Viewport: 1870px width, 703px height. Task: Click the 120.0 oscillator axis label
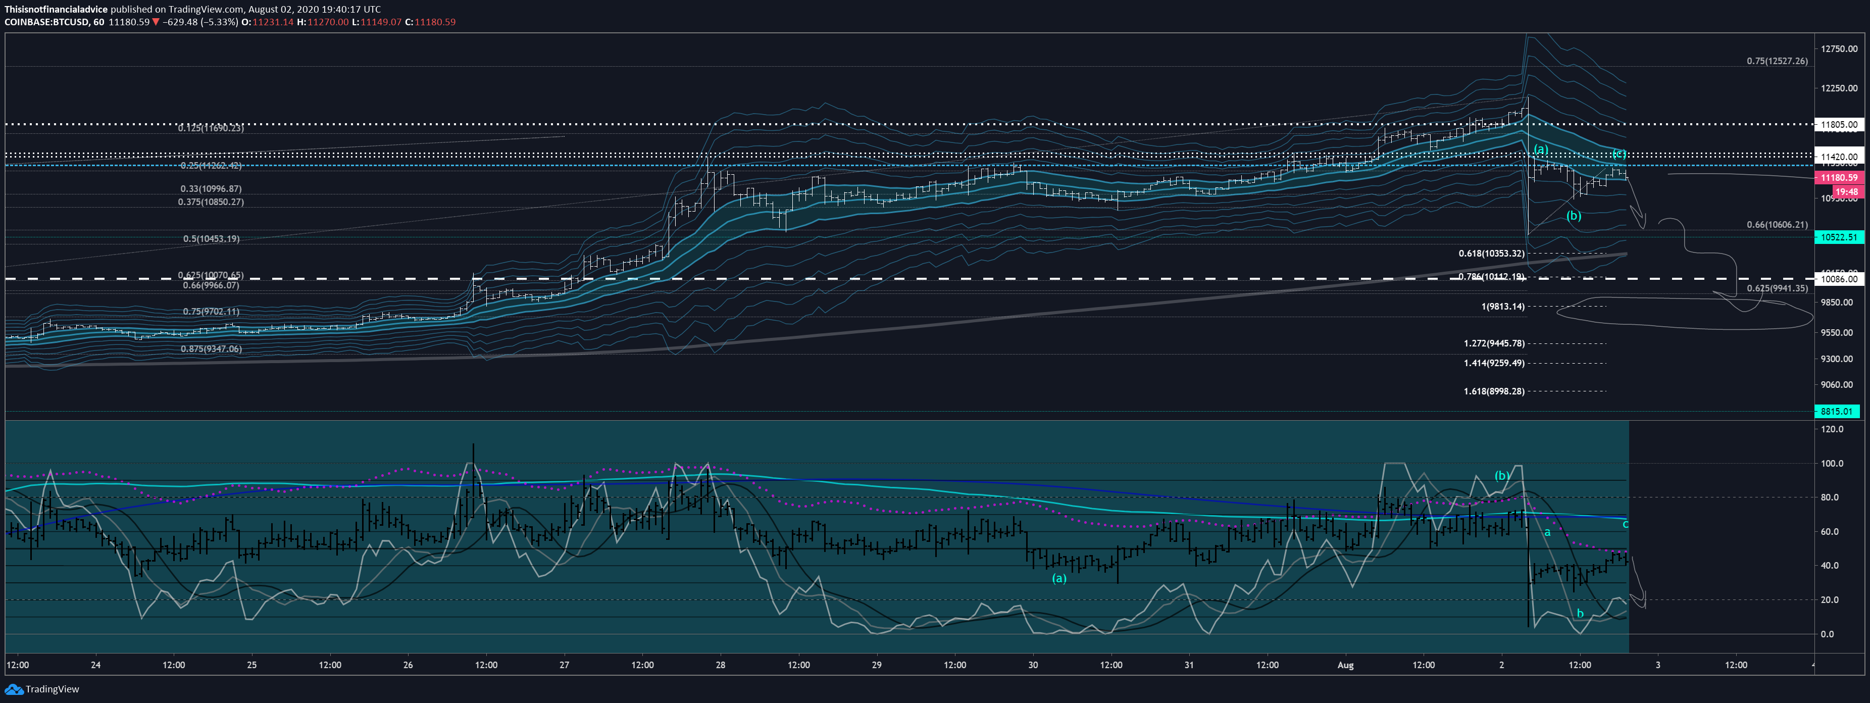tap(1832, 429)
